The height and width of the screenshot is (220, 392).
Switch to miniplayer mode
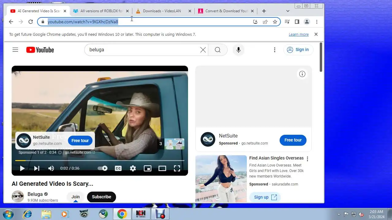coord(148,168)
